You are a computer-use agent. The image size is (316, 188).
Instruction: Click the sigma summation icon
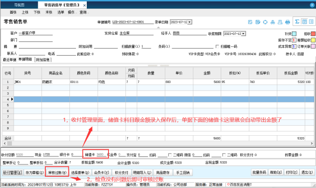(297, 22)
